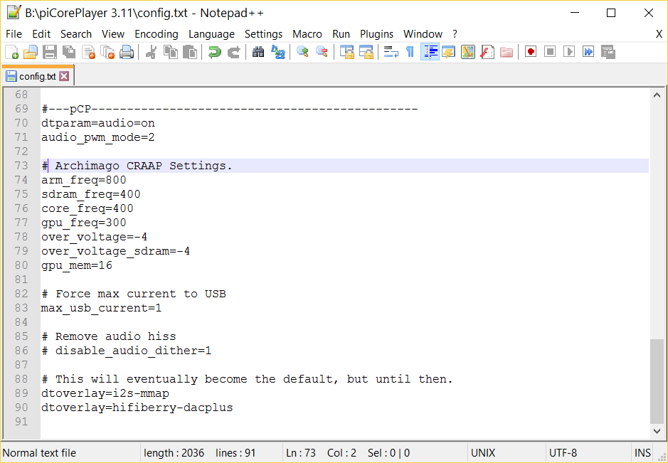
Task: Click the Cut scissors icon
Action: [x=150, y=52]
